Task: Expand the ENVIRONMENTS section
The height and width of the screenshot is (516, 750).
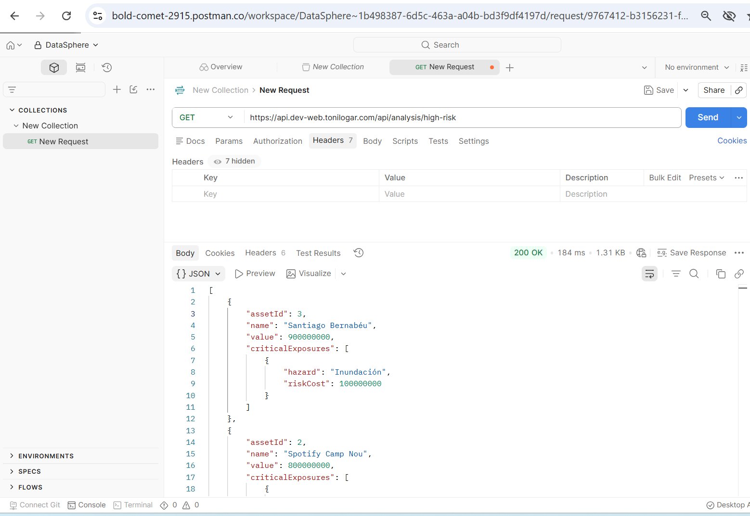Action: coord(12,456)
